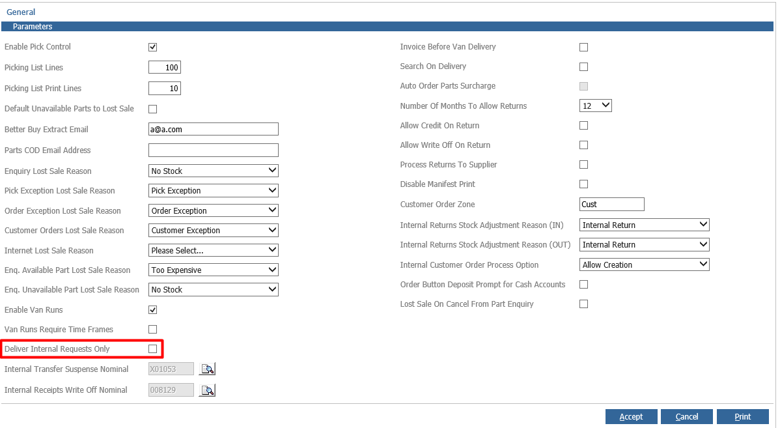Click the 'Customer Order Zone' label
780x428 pixels.
pos(438,204)
